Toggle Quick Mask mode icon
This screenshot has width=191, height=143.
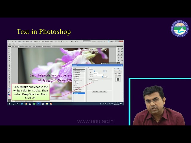(9, 97)
